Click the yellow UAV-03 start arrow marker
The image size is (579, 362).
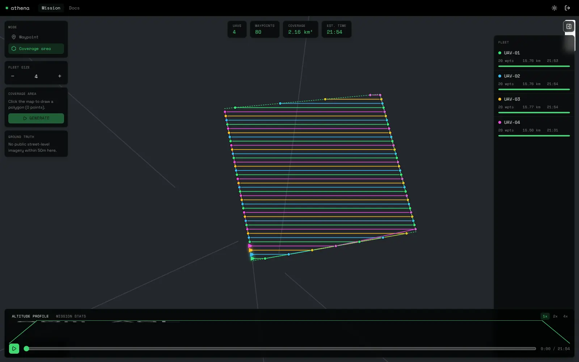[250, 250]
